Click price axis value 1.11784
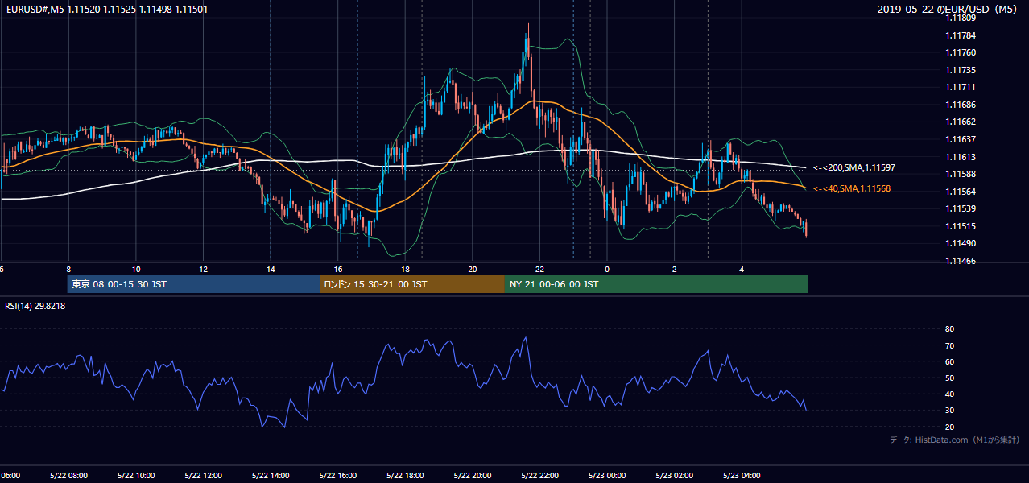 tap(961, 35)
